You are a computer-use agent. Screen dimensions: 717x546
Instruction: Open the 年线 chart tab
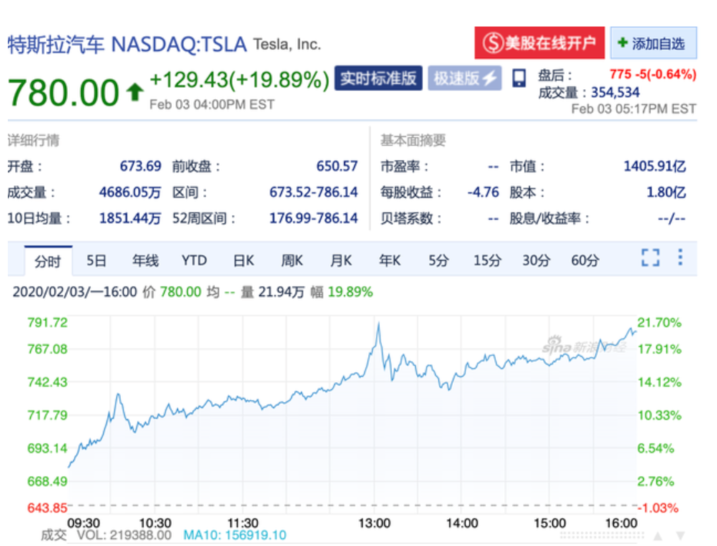(x=146, y=261)
